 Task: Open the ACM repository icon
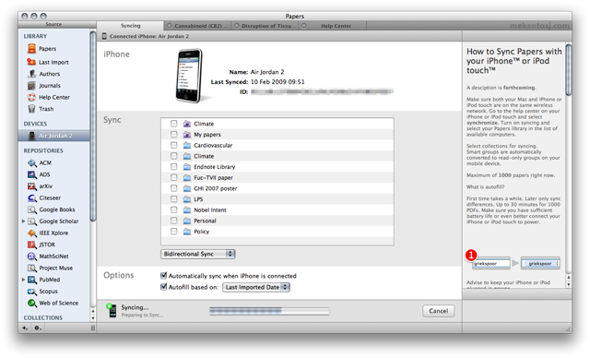(32, 162)
